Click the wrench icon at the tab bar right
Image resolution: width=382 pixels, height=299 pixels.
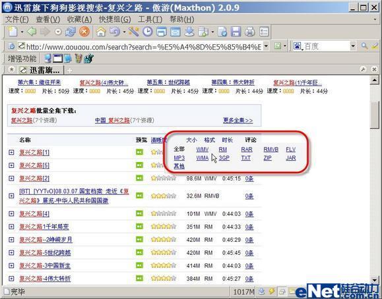(x=363, y=70)
